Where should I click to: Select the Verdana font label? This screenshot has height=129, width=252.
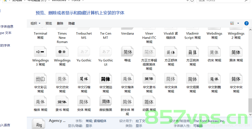coord(127,34)
